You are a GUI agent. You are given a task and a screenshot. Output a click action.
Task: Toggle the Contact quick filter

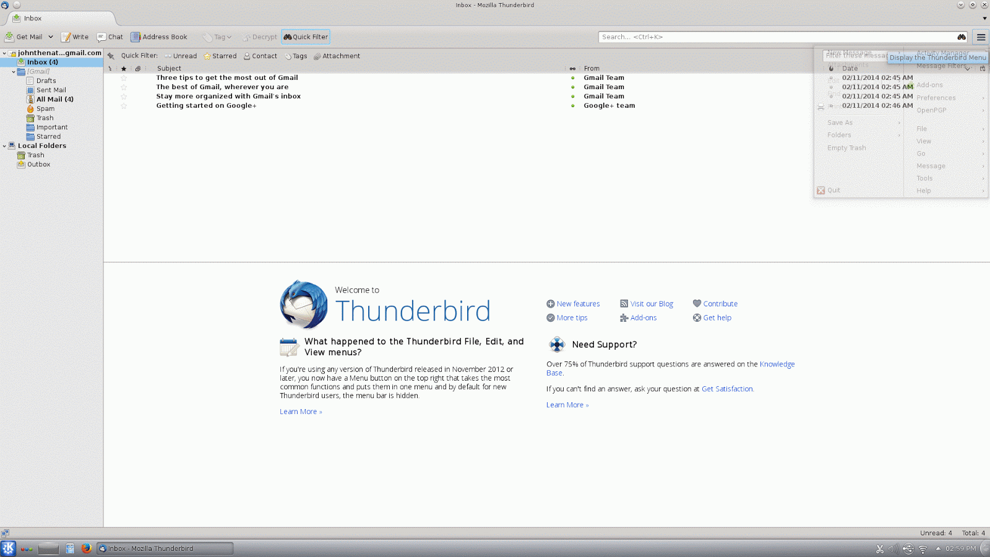pos(260,56)
